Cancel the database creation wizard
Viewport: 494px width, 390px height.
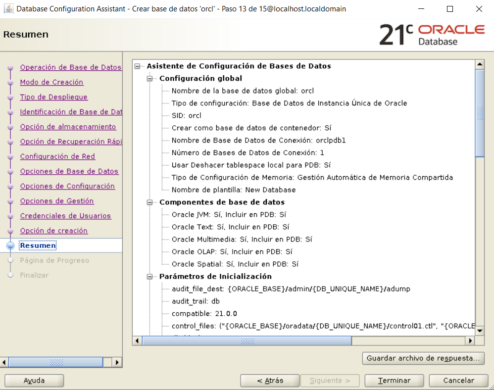click(458, 380)
